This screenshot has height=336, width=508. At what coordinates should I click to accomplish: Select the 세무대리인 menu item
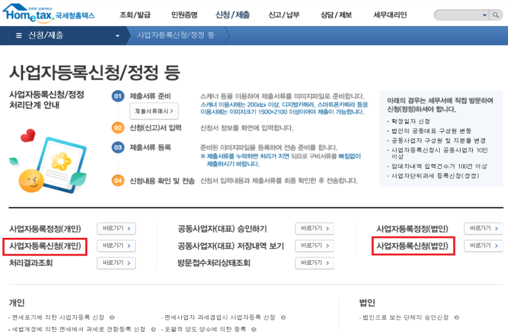(x=390, y=15)
